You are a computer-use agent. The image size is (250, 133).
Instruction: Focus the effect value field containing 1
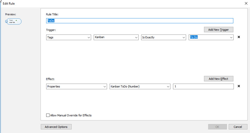pyautogui.click(x=203, y=86)
